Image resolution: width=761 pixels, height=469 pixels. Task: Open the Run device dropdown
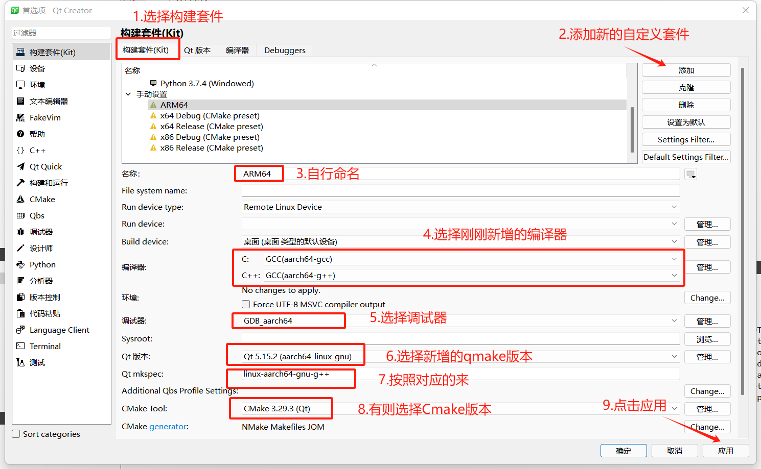coord(460,224)
